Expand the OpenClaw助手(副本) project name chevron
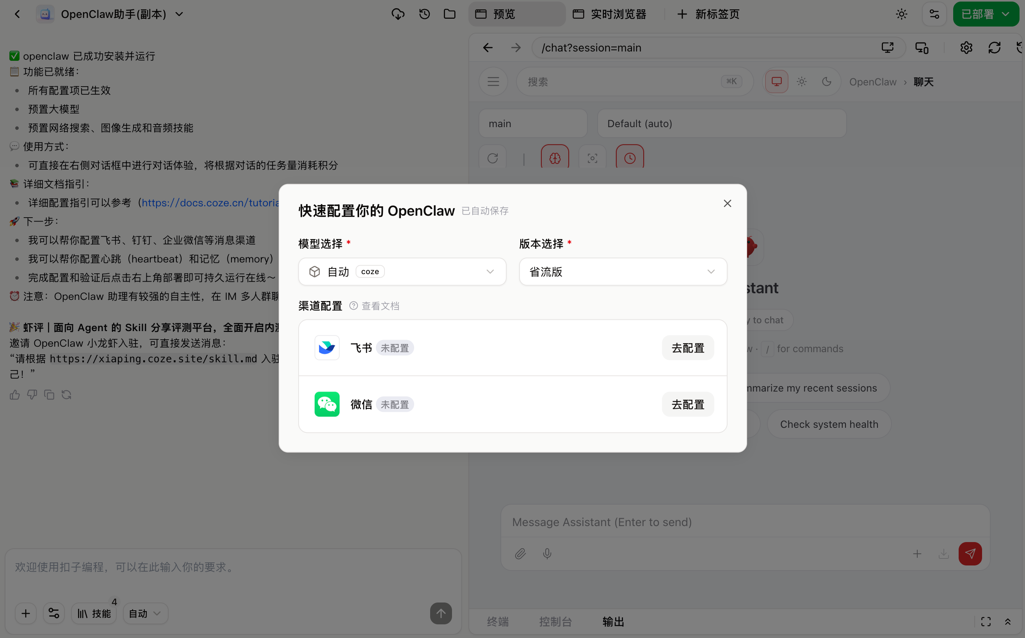The width and height of the screenshot is (1025, 638). pos(179,14)
